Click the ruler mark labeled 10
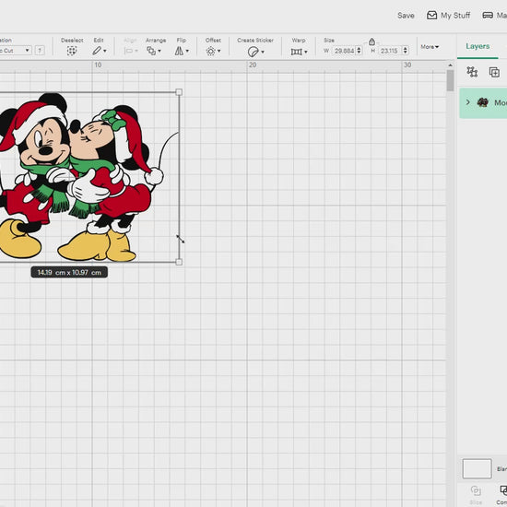 point(98,65)
